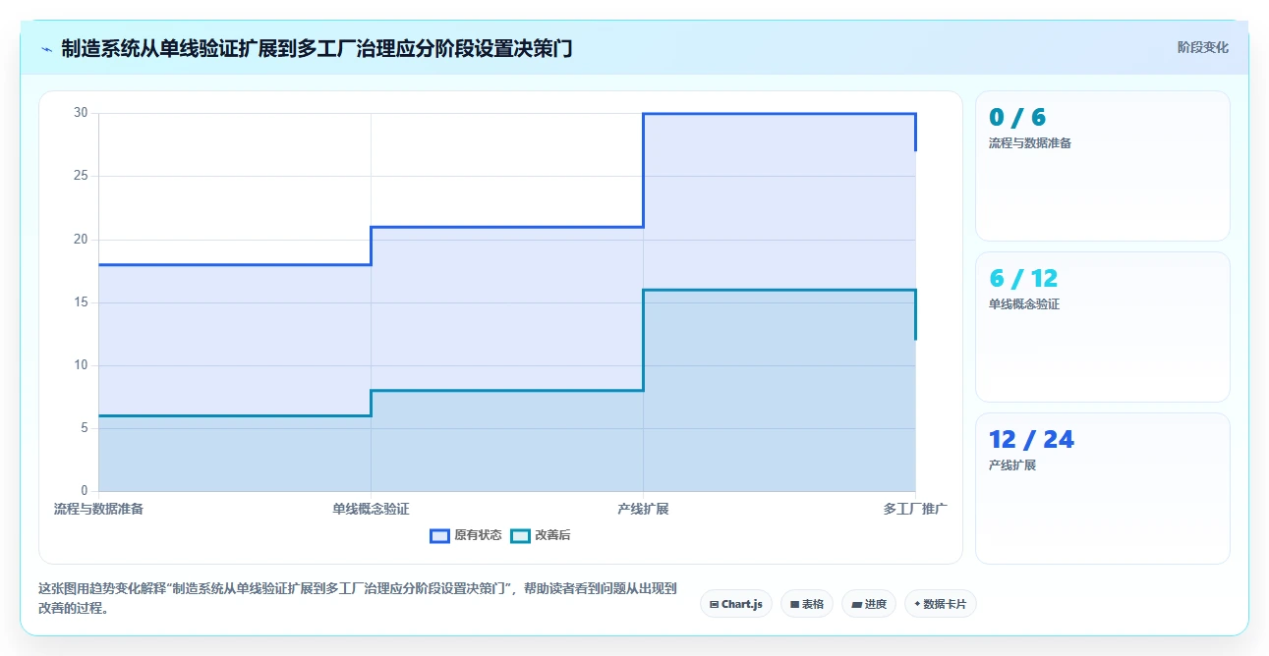Click the y-axis value 5
The height and width of the screenshot is (656, 1269).
(x=85, y=428)
